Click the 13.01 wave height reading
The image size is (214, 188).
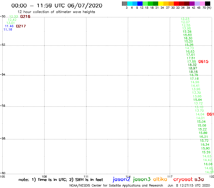click(10, 23)
